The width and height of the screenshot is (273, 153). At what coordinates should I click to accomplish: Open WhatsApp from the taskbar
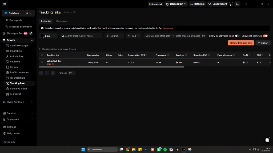pyautogui.click(x=159, y=150)
